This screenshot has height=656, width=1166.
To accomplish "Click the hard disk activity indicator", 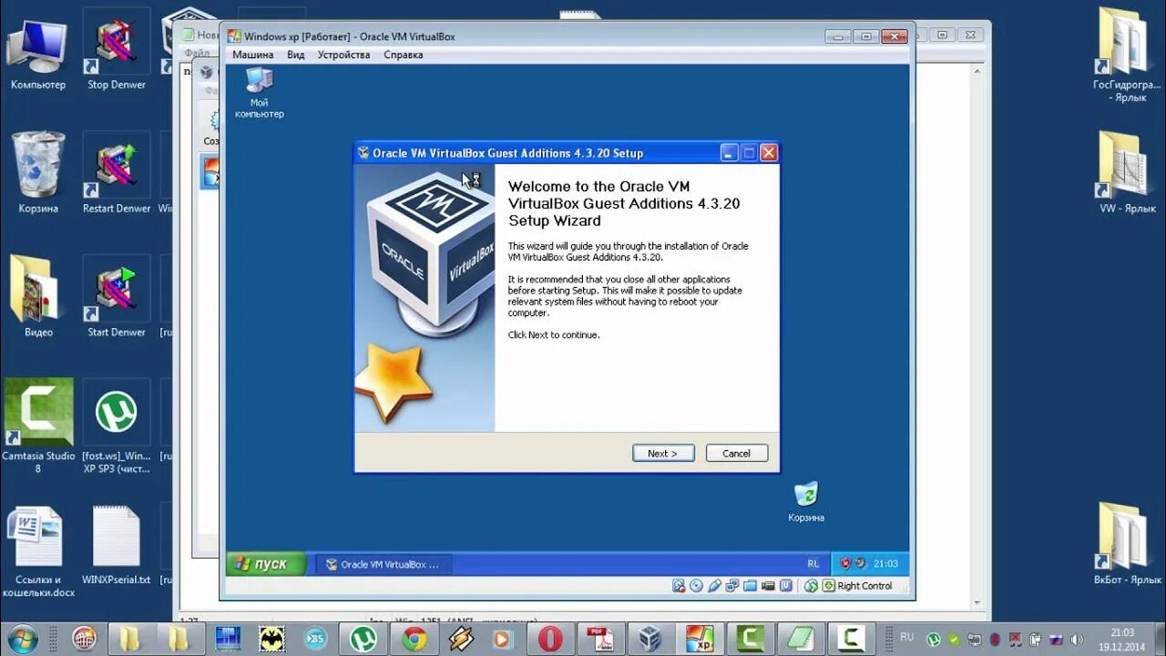I will (x=679, y=586).
